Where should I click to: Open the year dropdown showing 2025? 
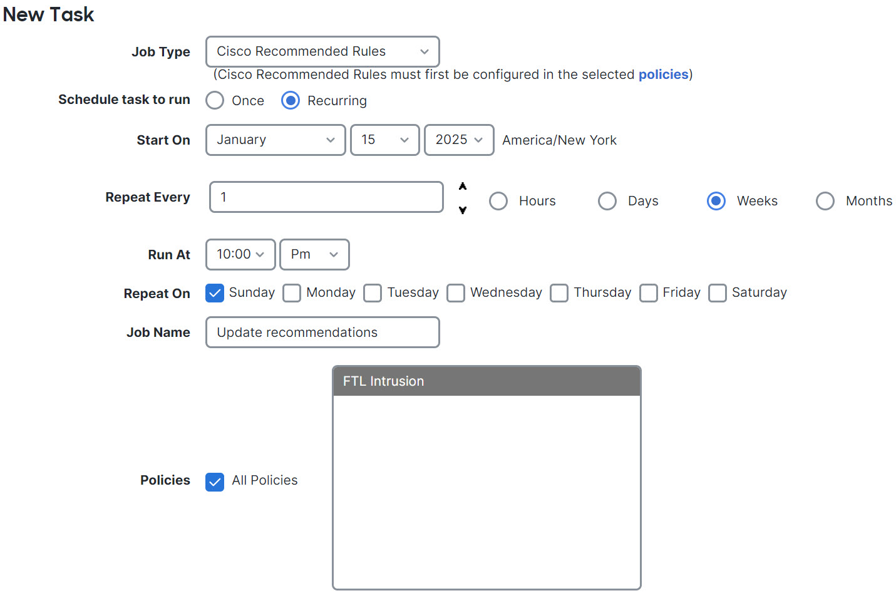458,140
